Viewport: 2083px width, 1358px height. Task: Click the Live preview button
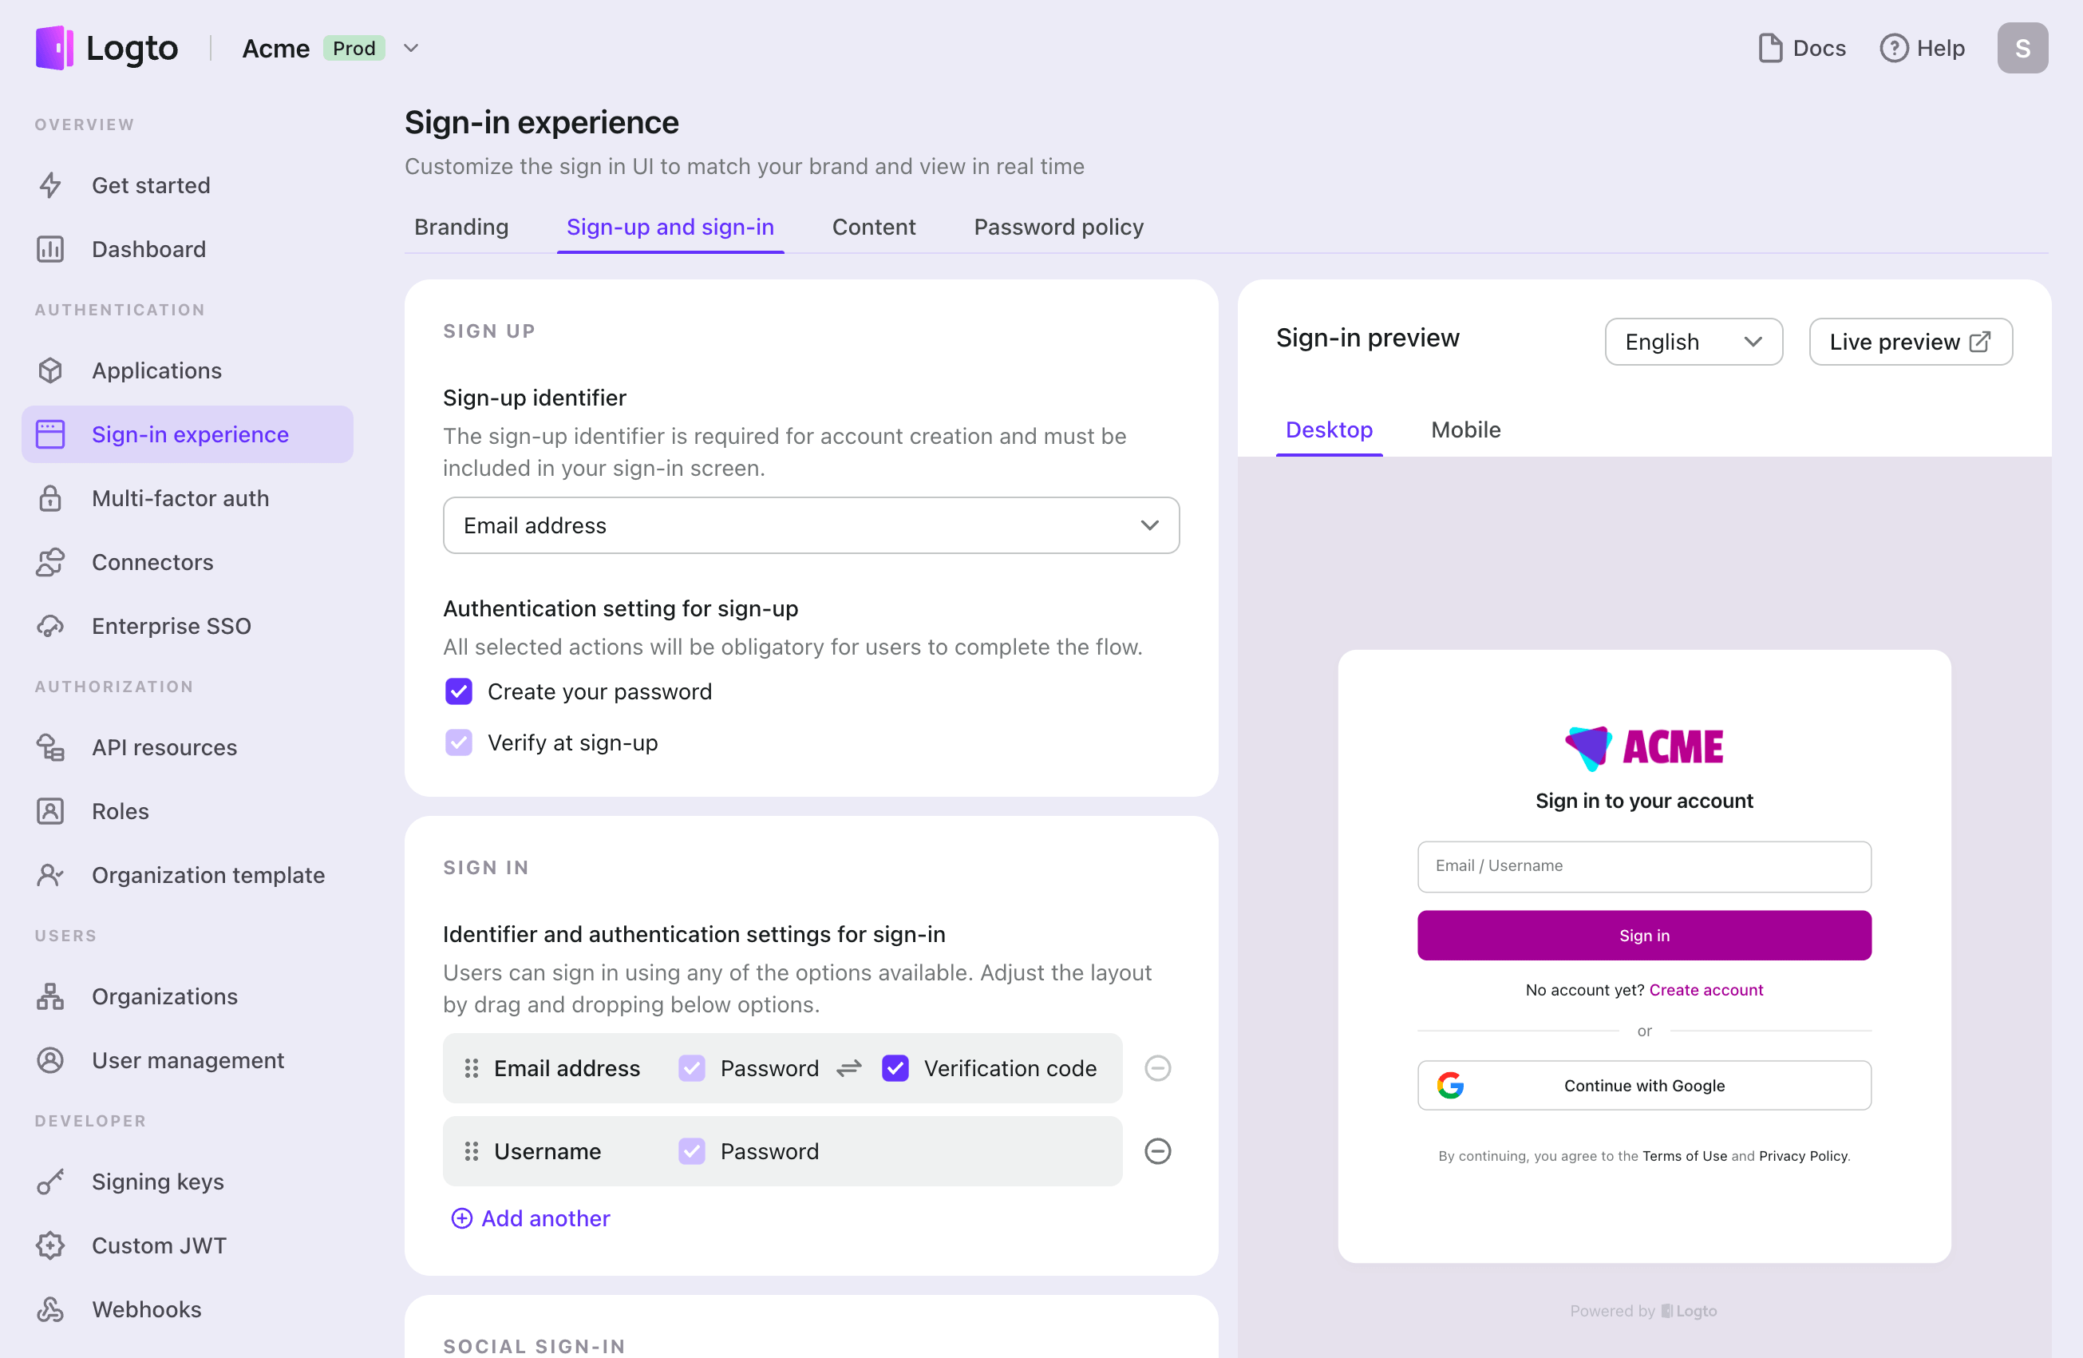[x=1910, y=340]
